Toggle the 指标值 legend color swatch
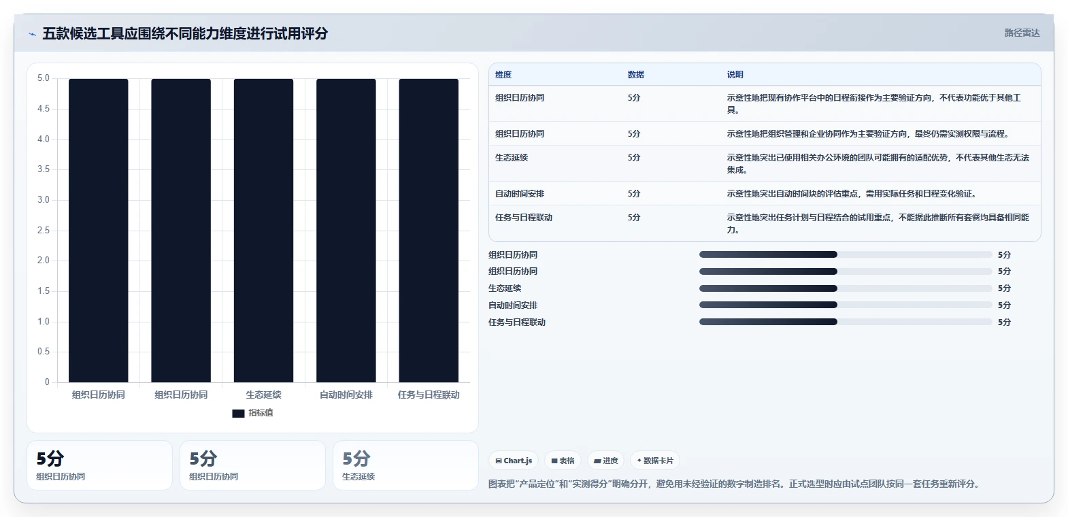Image resolution: width=1068 pixels, height=517 pixels. 238,413
